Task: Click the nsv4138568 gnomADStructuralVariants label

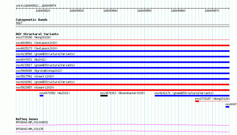Action: click(x=46, y=54)
